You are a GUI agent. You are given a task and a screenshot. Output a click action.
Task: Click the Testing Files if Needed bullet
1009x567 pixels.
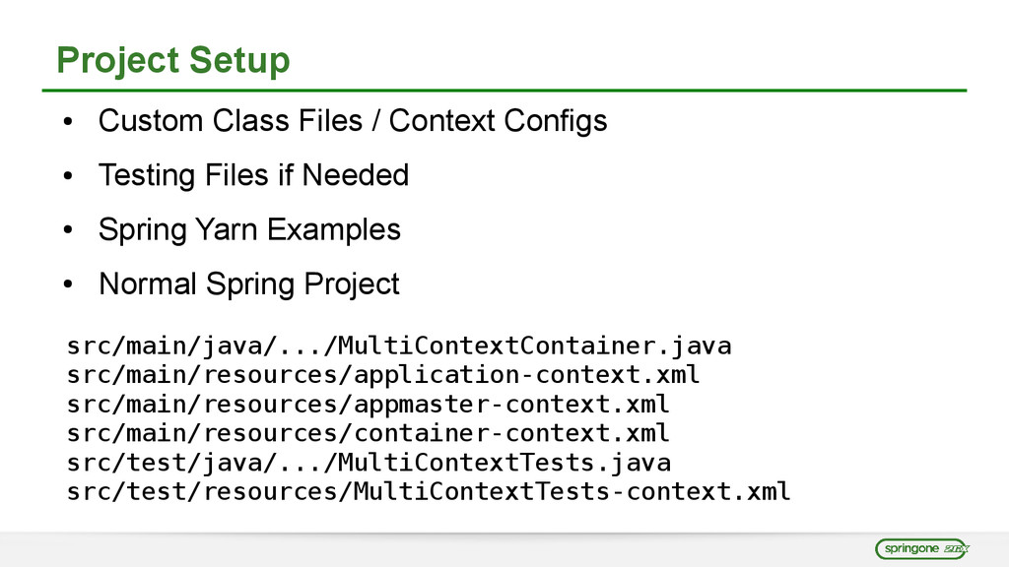253,175
